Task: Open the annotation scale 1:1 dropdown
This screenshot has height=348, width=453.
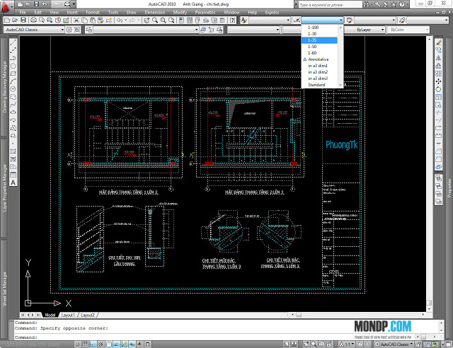Action: pos(348,344)
